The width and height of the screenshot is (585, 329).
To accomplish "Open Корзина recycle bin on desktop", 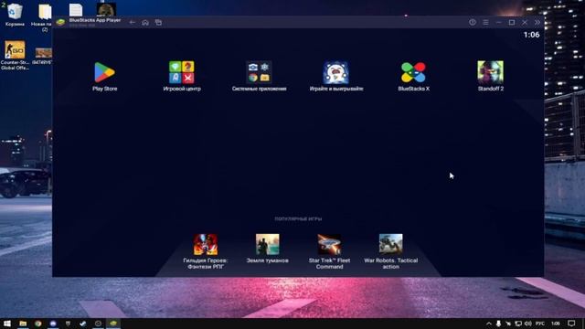I will pos(15,15).
